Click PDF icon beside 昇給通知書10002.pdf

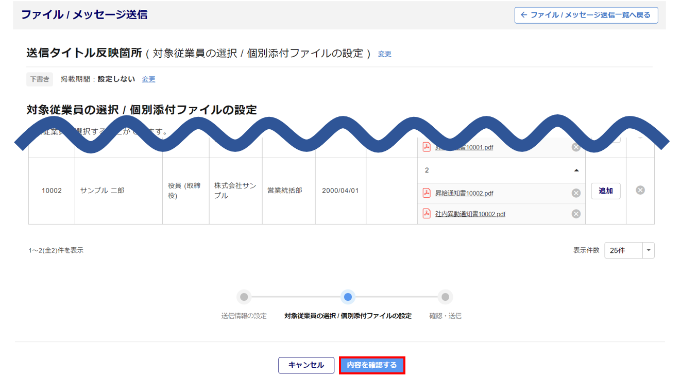[x=427, y=193]
